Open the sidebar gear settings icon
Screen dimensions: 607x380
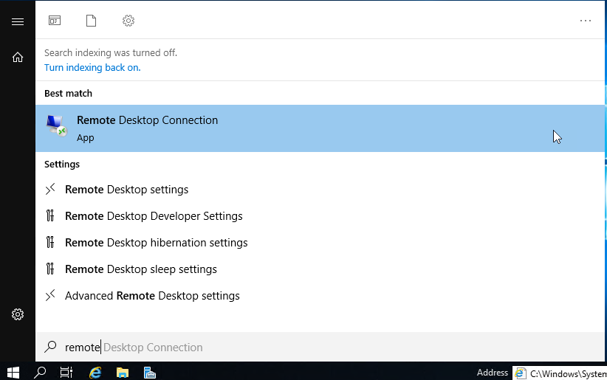coord(18,314)
